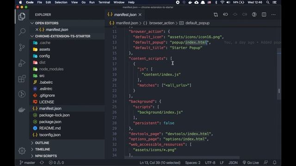Open the View menu
The height and width of the screenshot is (166, 296).
click(74, 2)
